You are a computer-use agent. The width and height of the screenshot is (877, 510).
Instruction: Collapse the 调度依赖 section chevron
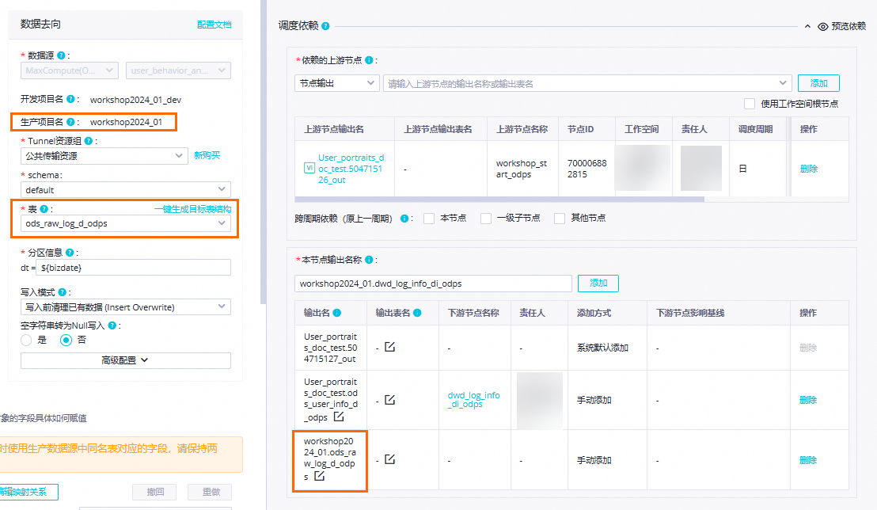[x=807, y=26]
